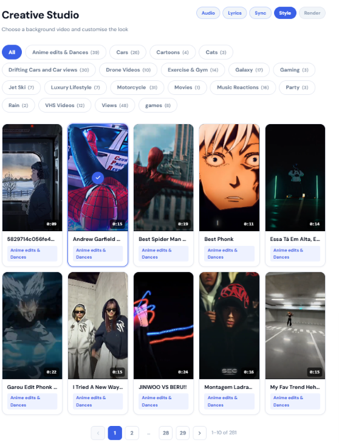
Task: Filter by Motorcycle chip
Action: coord(137,87)
